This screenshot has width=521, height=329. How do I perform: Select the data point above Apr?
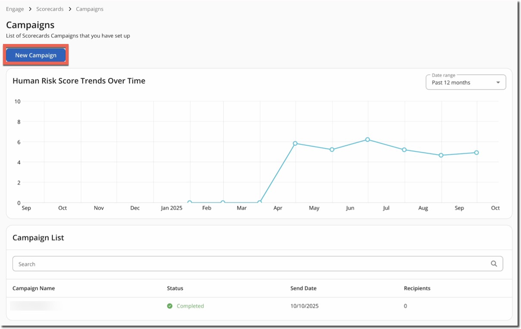295,143
